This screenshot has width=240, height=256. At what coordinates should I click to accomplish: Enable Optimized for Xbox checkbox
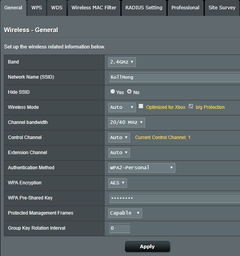[x=141, y=107]
